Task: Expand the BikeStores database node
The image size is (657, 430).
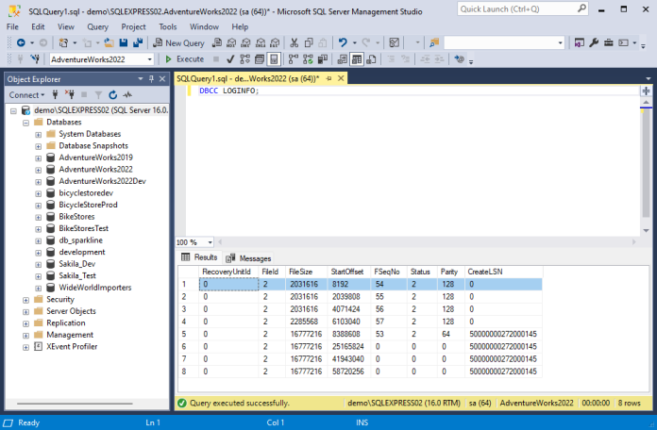Action: click(38, 217)
